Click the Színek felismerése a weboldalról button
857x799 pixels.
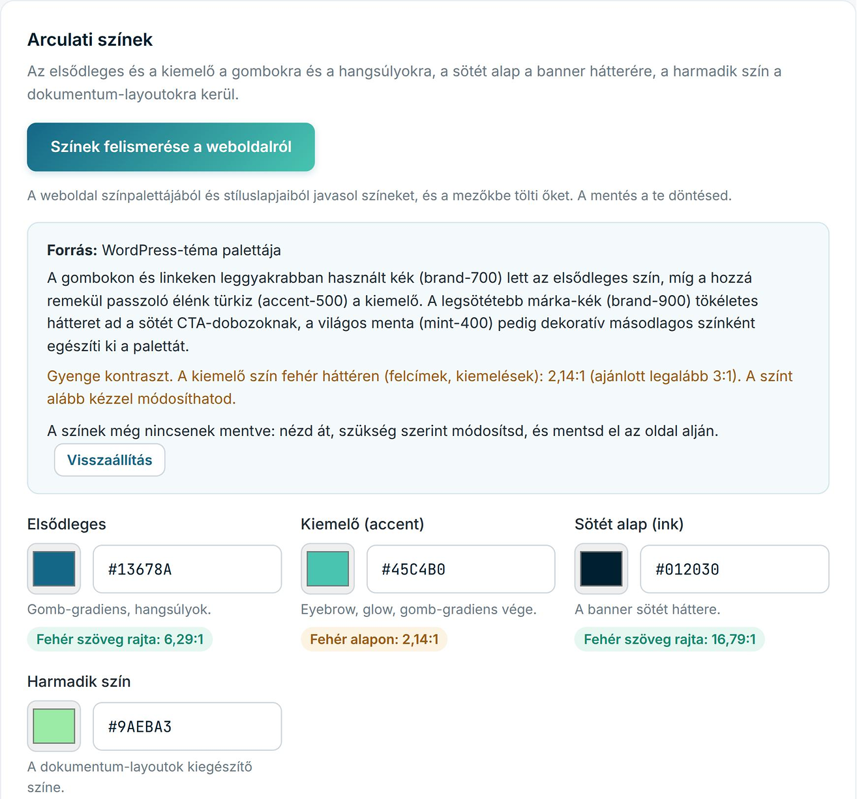point(171,147)
